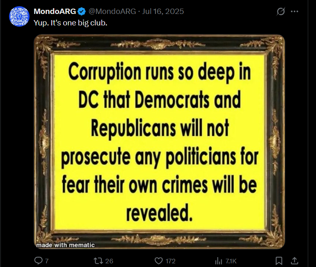
Task: Reply to the post via comment icon
Action: tap(38, 260)
